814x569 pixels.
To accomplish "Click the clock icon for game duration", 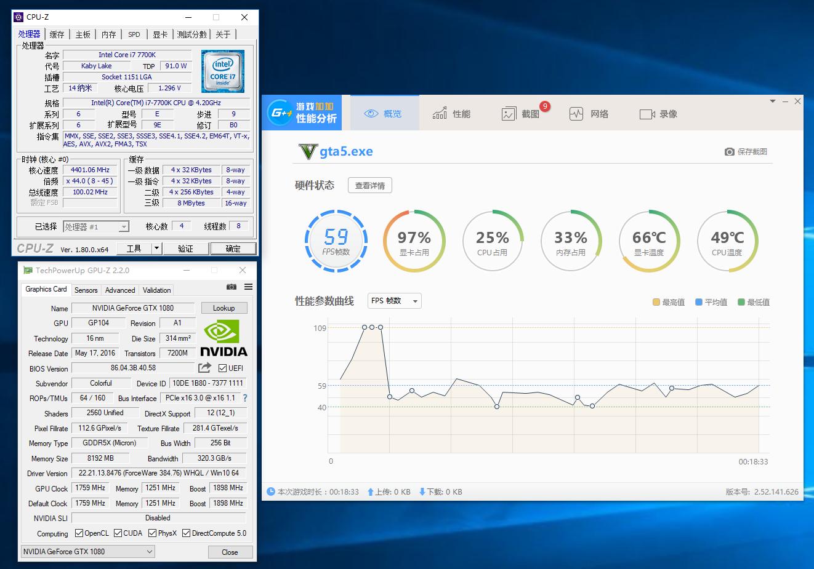I will pyautogui.click(x=271, y=491).
